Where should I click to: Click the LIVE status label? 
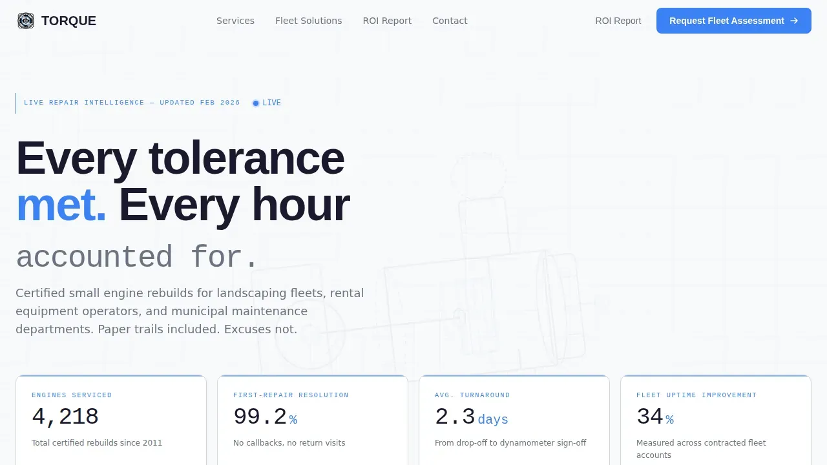(271, 103)
